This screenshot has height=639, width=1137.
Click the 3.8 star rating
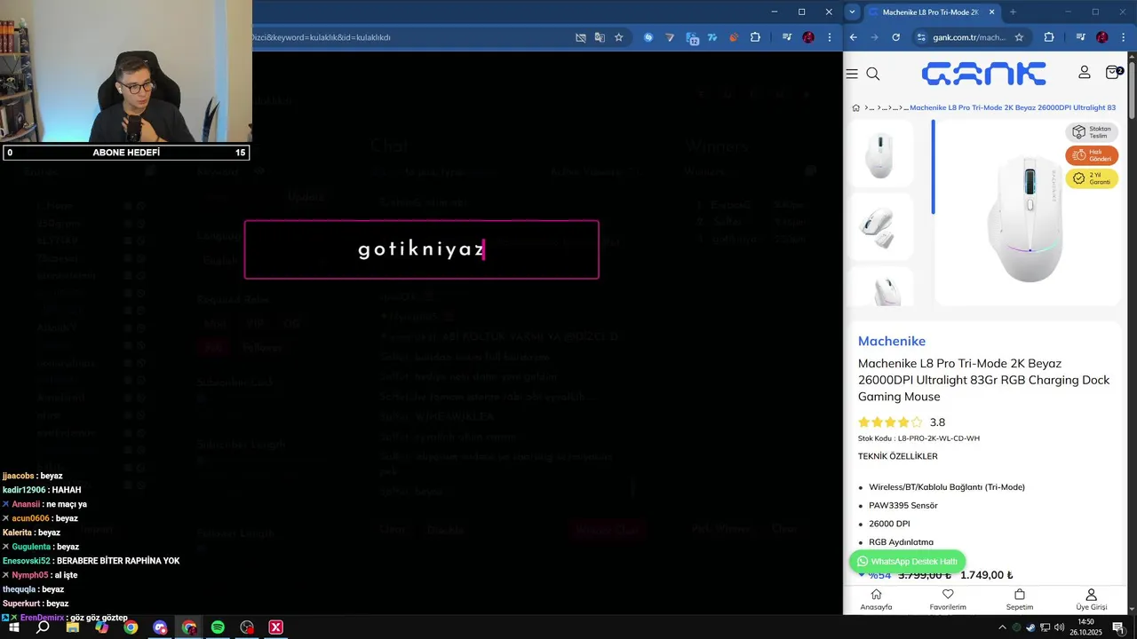click(902, 422)
